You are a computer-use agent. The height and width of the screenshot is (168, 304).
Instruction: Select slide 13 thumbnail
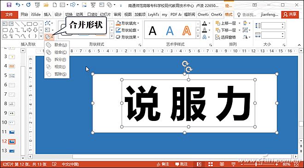(x=12, y=151)
